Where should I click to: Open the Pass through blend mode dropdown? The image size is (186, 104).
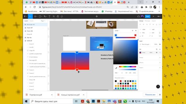click(x=146, y=44)
